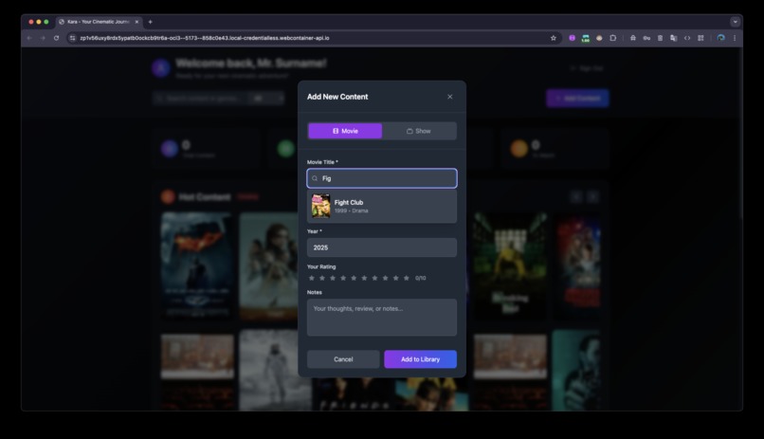Click the round beige avatar extension icon
This screenshot has height=439, width=764.
pyautogui.click(x=599, y=38)
